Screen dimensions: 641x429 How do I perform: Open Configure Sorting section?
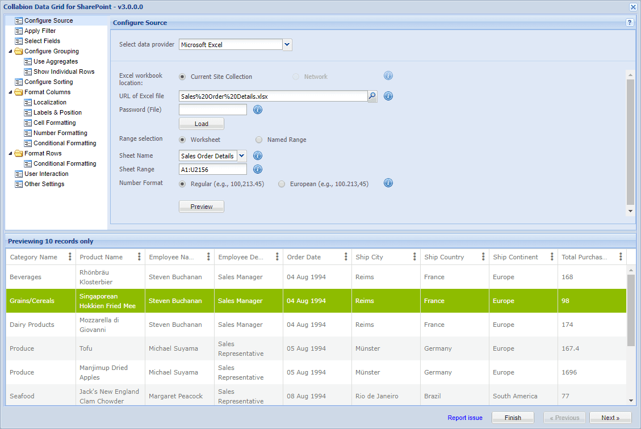[x=49, y=82]
